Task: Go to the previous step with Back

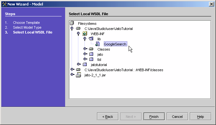Action: coord(108,117)
